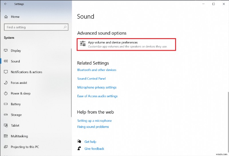Open Notifications & actions settings
The height and width of the screenshot is (156, 229).
tap(26, 72)
